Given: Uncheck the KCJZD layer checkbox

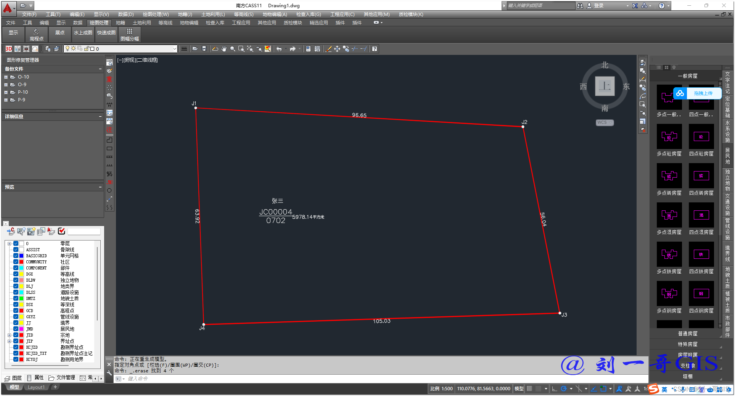Looking at the screenshot, I should [16, 347].
